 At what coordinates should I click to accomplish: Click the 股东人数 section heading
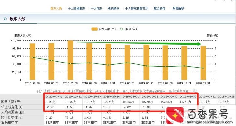click(18, 19)
